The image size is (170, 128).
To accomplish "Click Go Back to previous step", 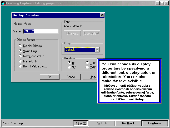I will 128,123.
